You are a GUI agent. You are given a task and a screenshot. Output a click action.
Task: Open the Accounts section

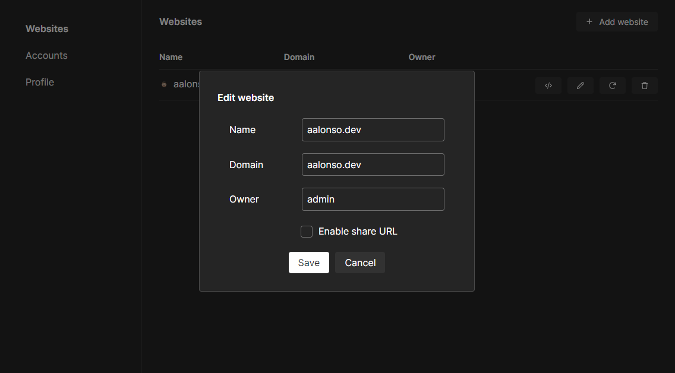click(x=46, y=55)
